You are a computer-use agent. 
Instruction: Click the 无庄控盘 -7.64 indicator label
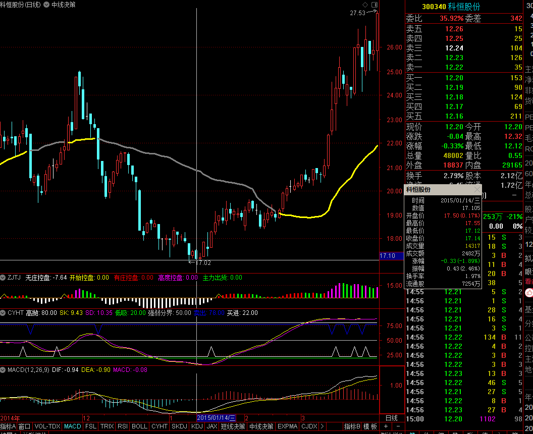pyautogui.click(x=46, y=278)
